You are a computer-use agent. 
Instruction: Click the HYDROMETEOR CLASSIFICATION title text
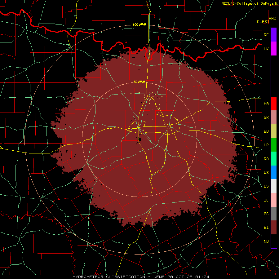pos(109,277)
